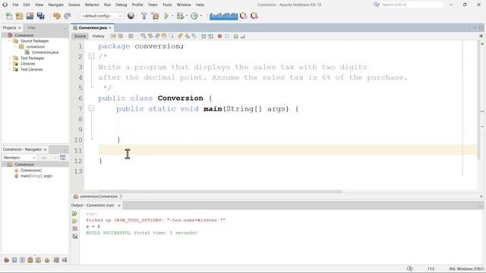Screen dimensions: 486x273
Task: Click the Redo toolbar icon
Action: pos(68,16)
